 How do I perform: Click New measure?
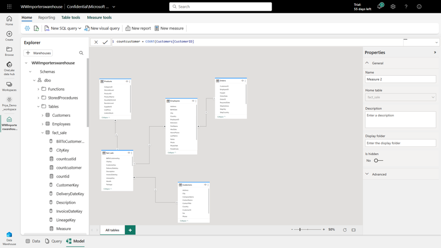(x=169, y=28)
